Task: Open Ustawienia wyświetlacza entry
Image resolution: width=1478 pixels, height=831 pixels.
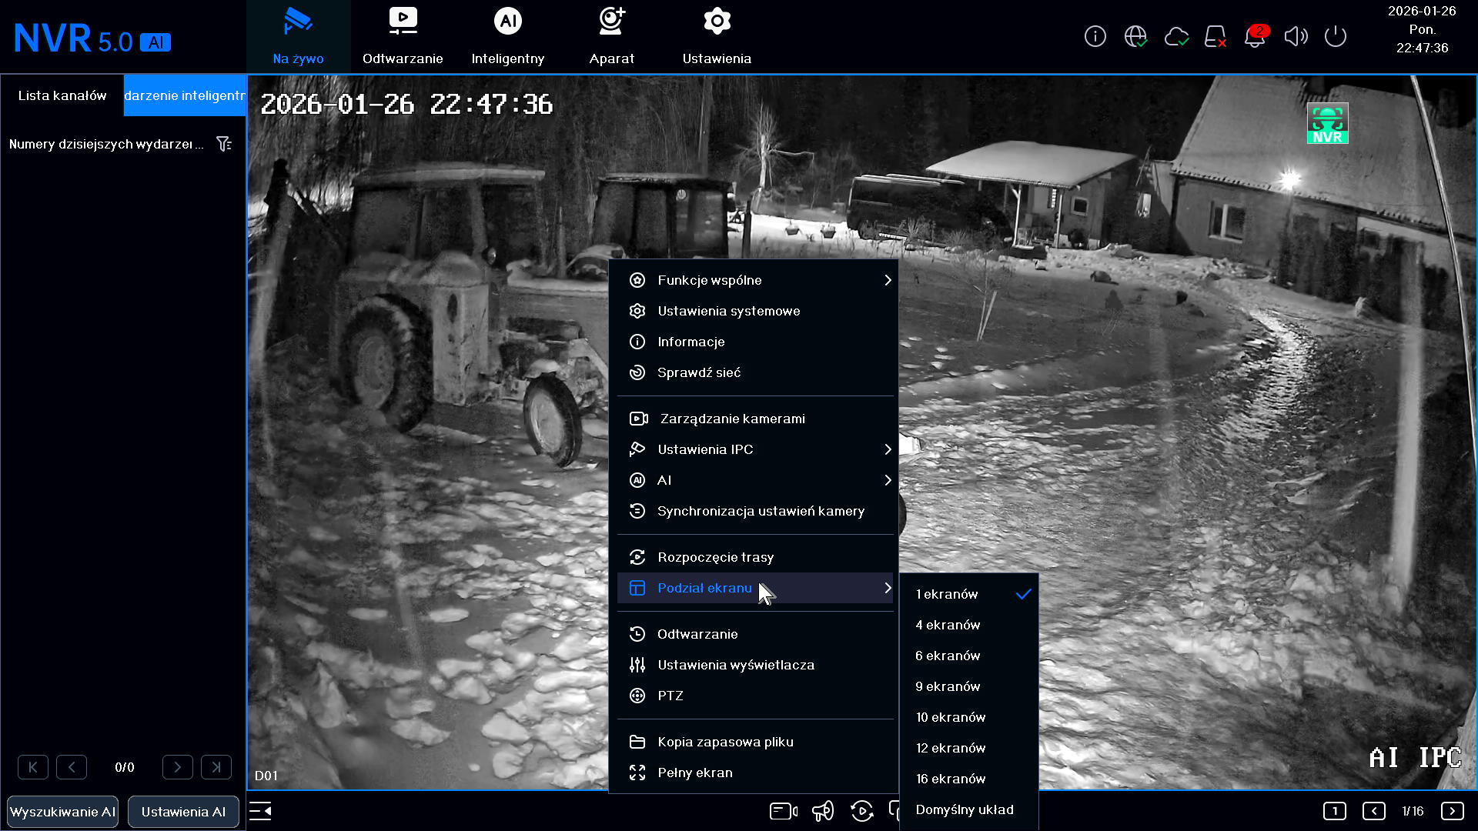Action: [x=755, y=665]
